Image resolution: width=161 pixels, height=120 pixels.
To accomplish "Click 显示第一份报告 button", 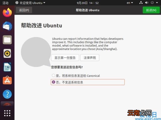I will [x=65, y=58].
